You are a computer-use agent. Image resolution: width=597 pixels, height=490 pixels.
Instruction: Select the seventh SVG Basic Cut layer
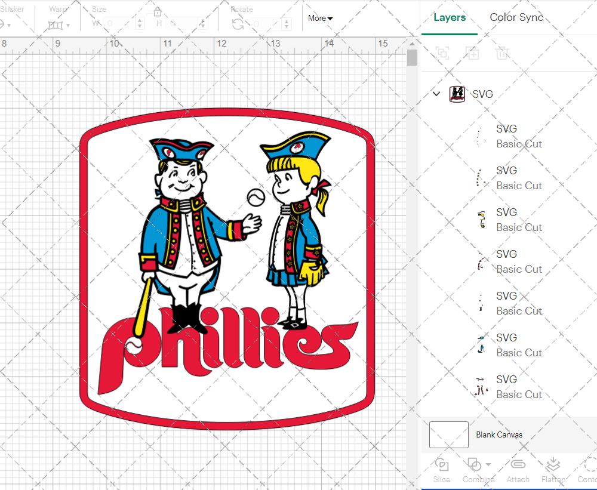[x=509, y=387]
